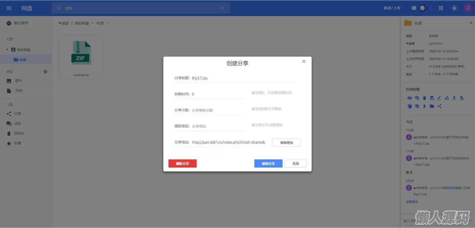Collapse the 我的网盘 tree node arrow
Viewport: 475px width, 228px height.
pos(7,50)
